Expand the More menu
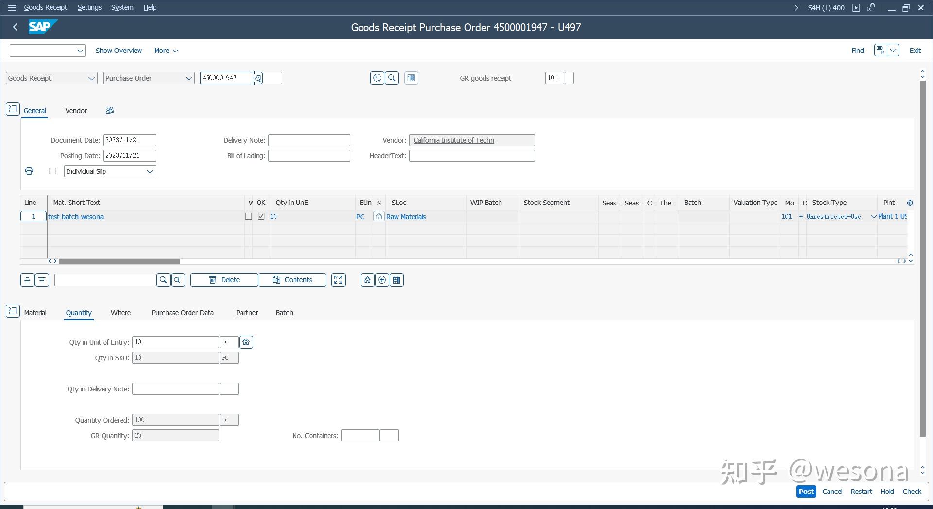The width and height of the screenshot is (933, 509). tap(166, 51)
